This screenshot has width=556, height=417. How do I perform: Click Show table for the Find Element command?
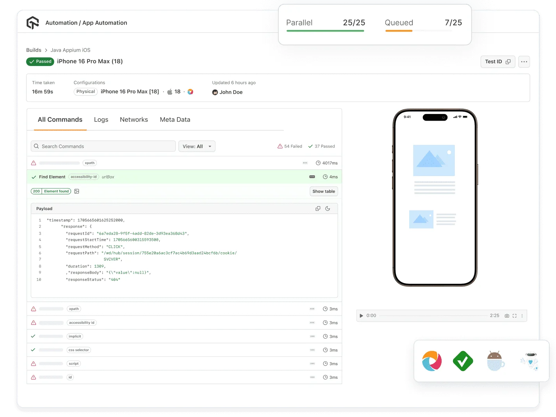(324, 191)
